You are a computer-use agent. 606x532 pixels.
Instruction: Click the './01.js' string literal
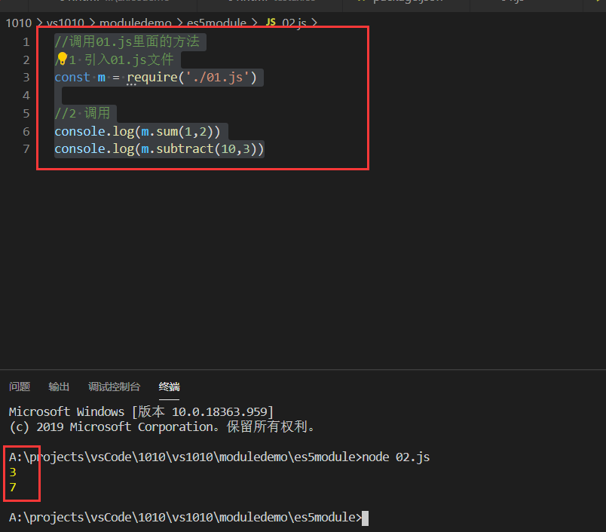tap(218, 78)
